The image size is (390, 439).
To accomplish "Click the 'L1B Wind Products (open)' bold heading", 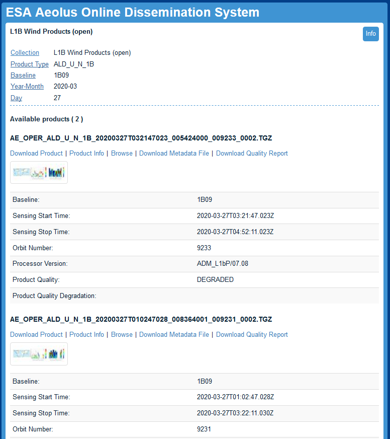I will coord(51,31).
